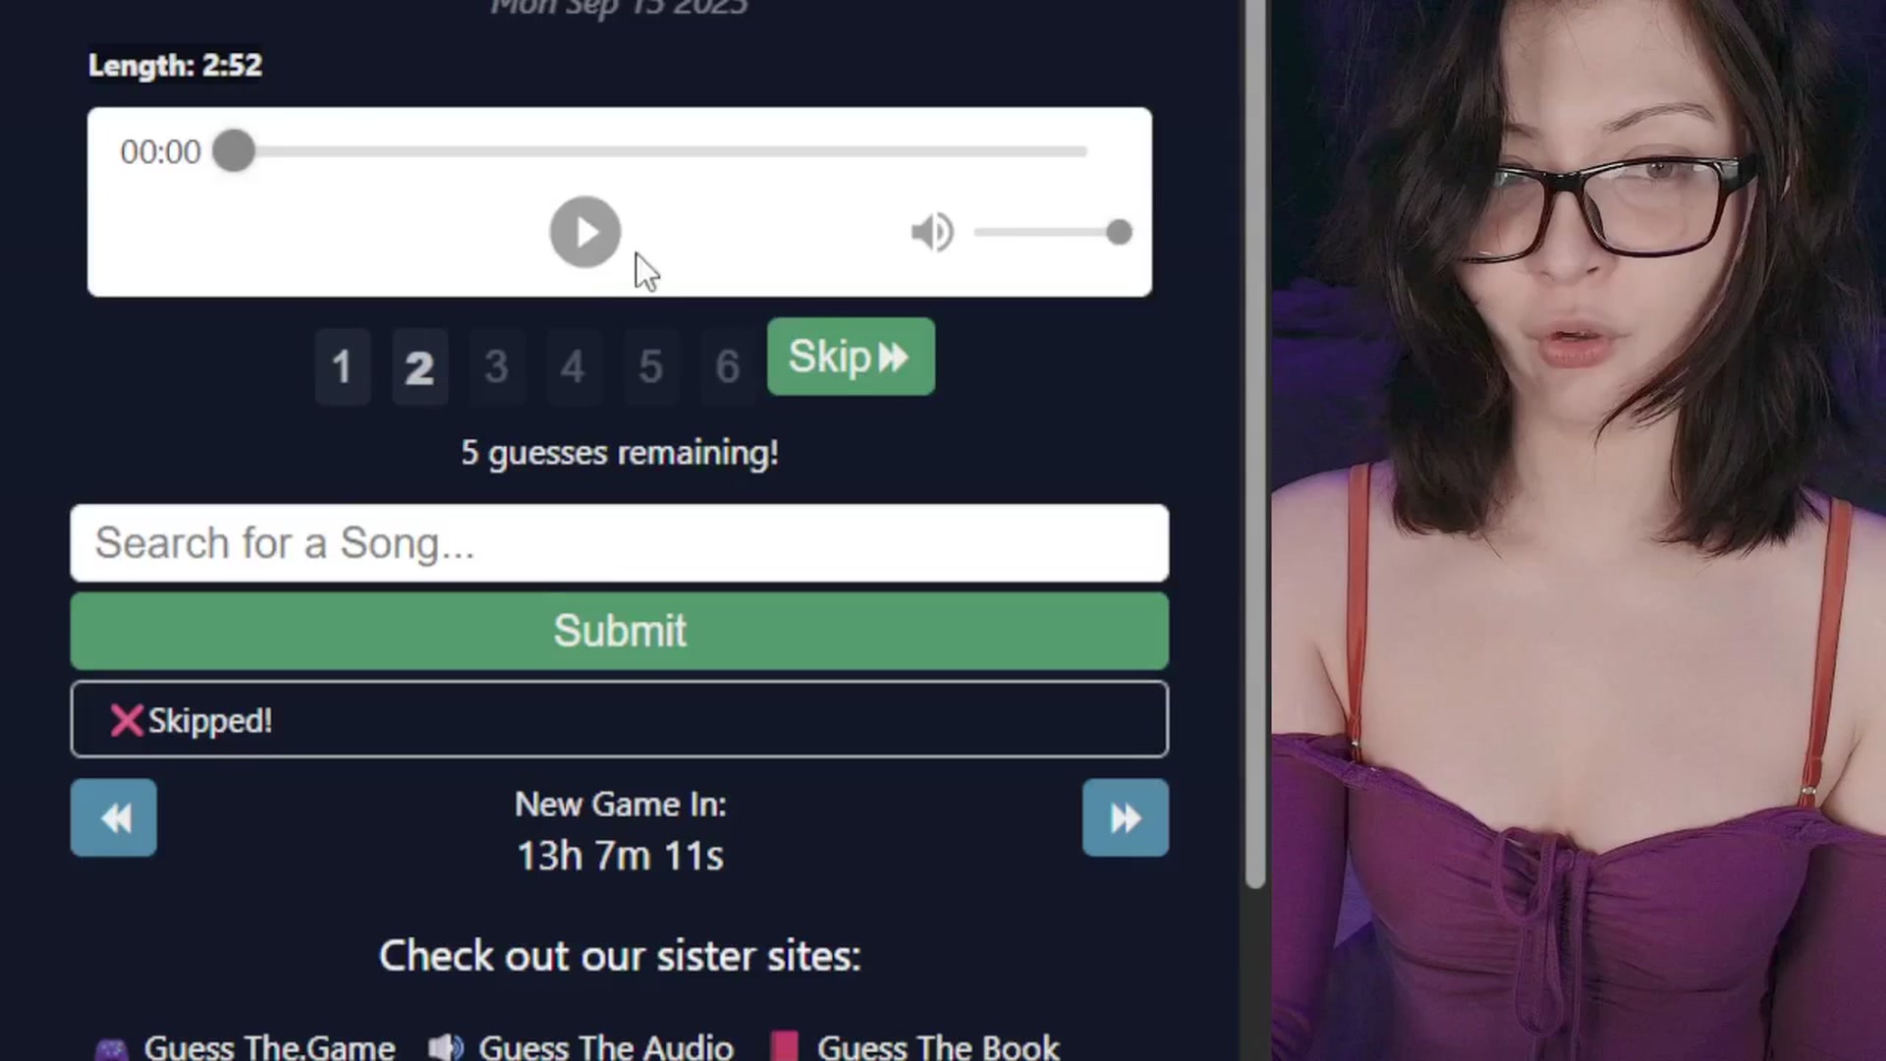Adjust the volume slider
Screen dimensions: 1886x1061
1052,232
